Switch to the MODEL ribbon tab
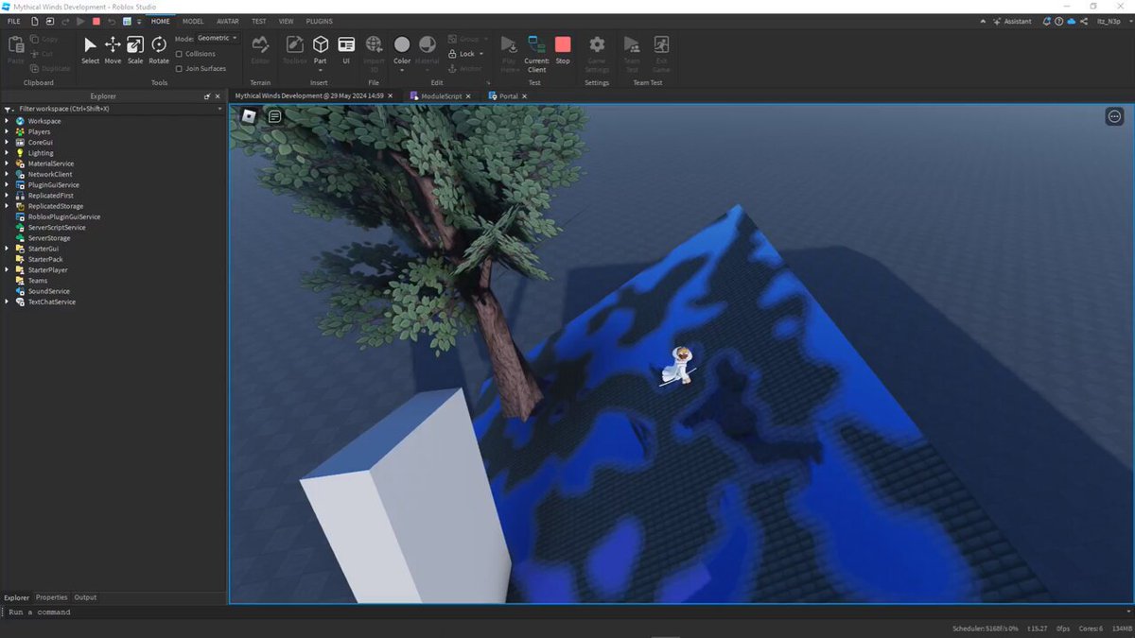Image resolution: width=1135 pixels, height=638 pixels. tap(193, 21)
